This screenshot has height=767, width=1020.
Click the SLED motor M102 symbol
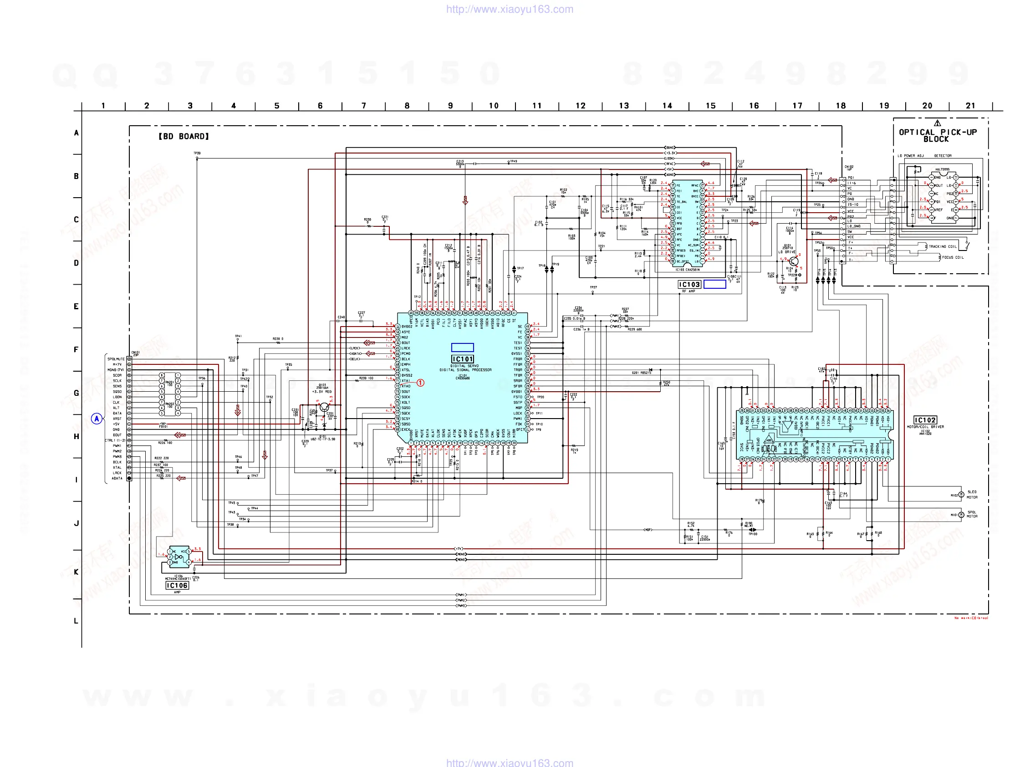(961, 495)
